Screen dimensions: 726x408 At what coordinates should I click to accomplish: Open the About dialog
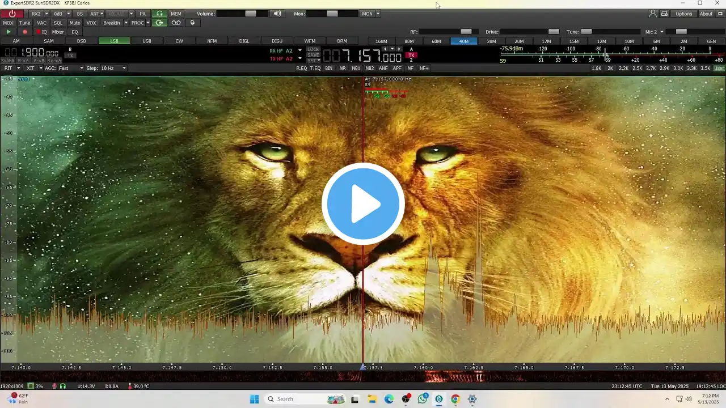(x=706, y=14)
